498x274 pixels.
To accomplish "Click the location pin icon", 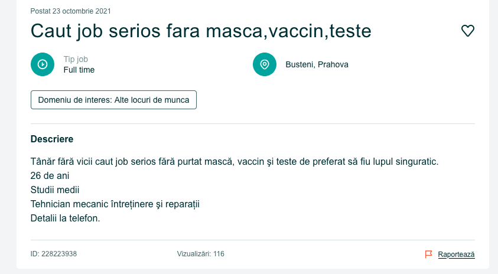I will click(265, 64).
